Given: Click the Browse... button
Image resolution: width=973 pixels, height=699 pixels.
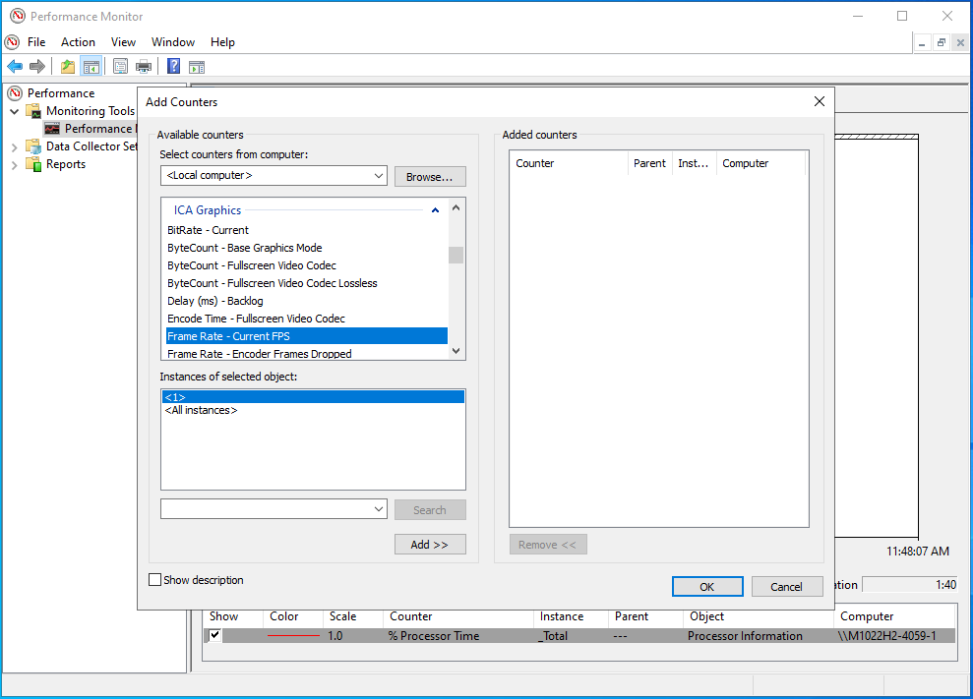Looking at the screenshot, I should 430,177.
